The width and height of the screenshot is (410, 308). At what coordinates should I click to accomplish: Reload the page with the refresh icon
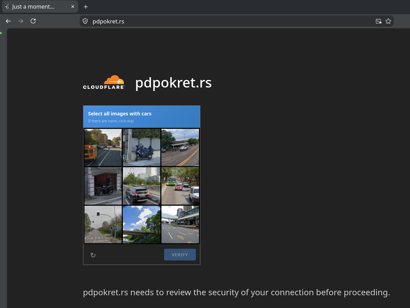[33, 21]
